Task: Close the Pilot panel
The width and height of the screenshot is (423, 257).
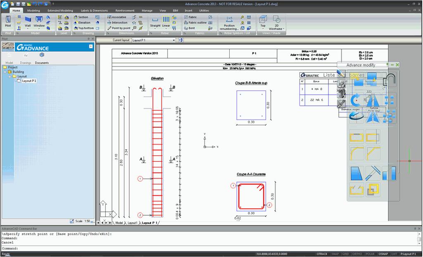Action: point(93,39)
